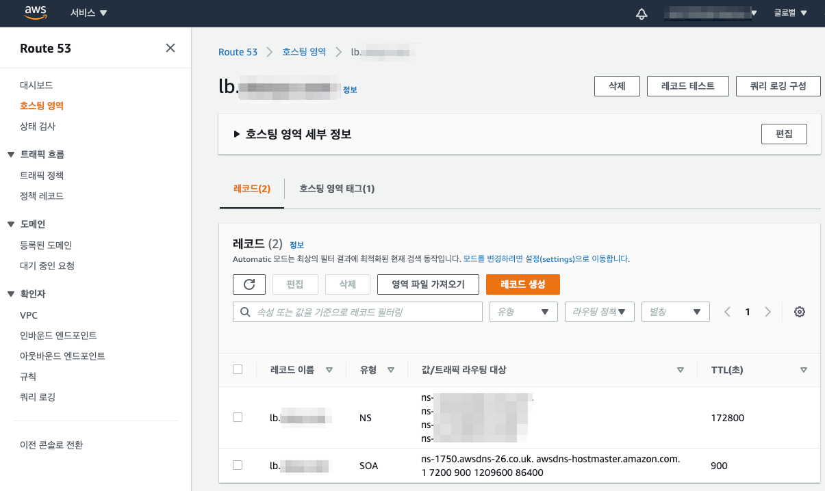Image resolution: width=825 pixels, height=491 pixels.
Task: Check the NS record row checkbox
Action: click(238, 417)
